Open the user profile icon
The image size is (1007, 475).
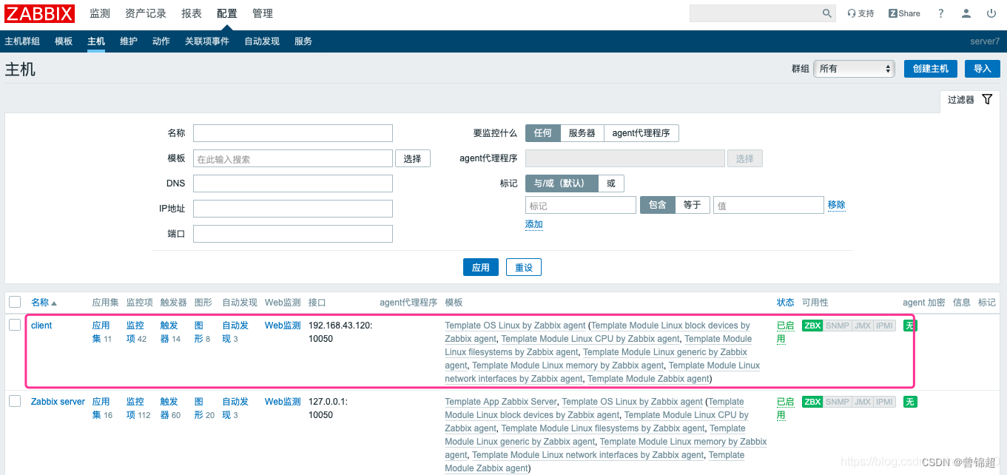[x=966, y=13]
